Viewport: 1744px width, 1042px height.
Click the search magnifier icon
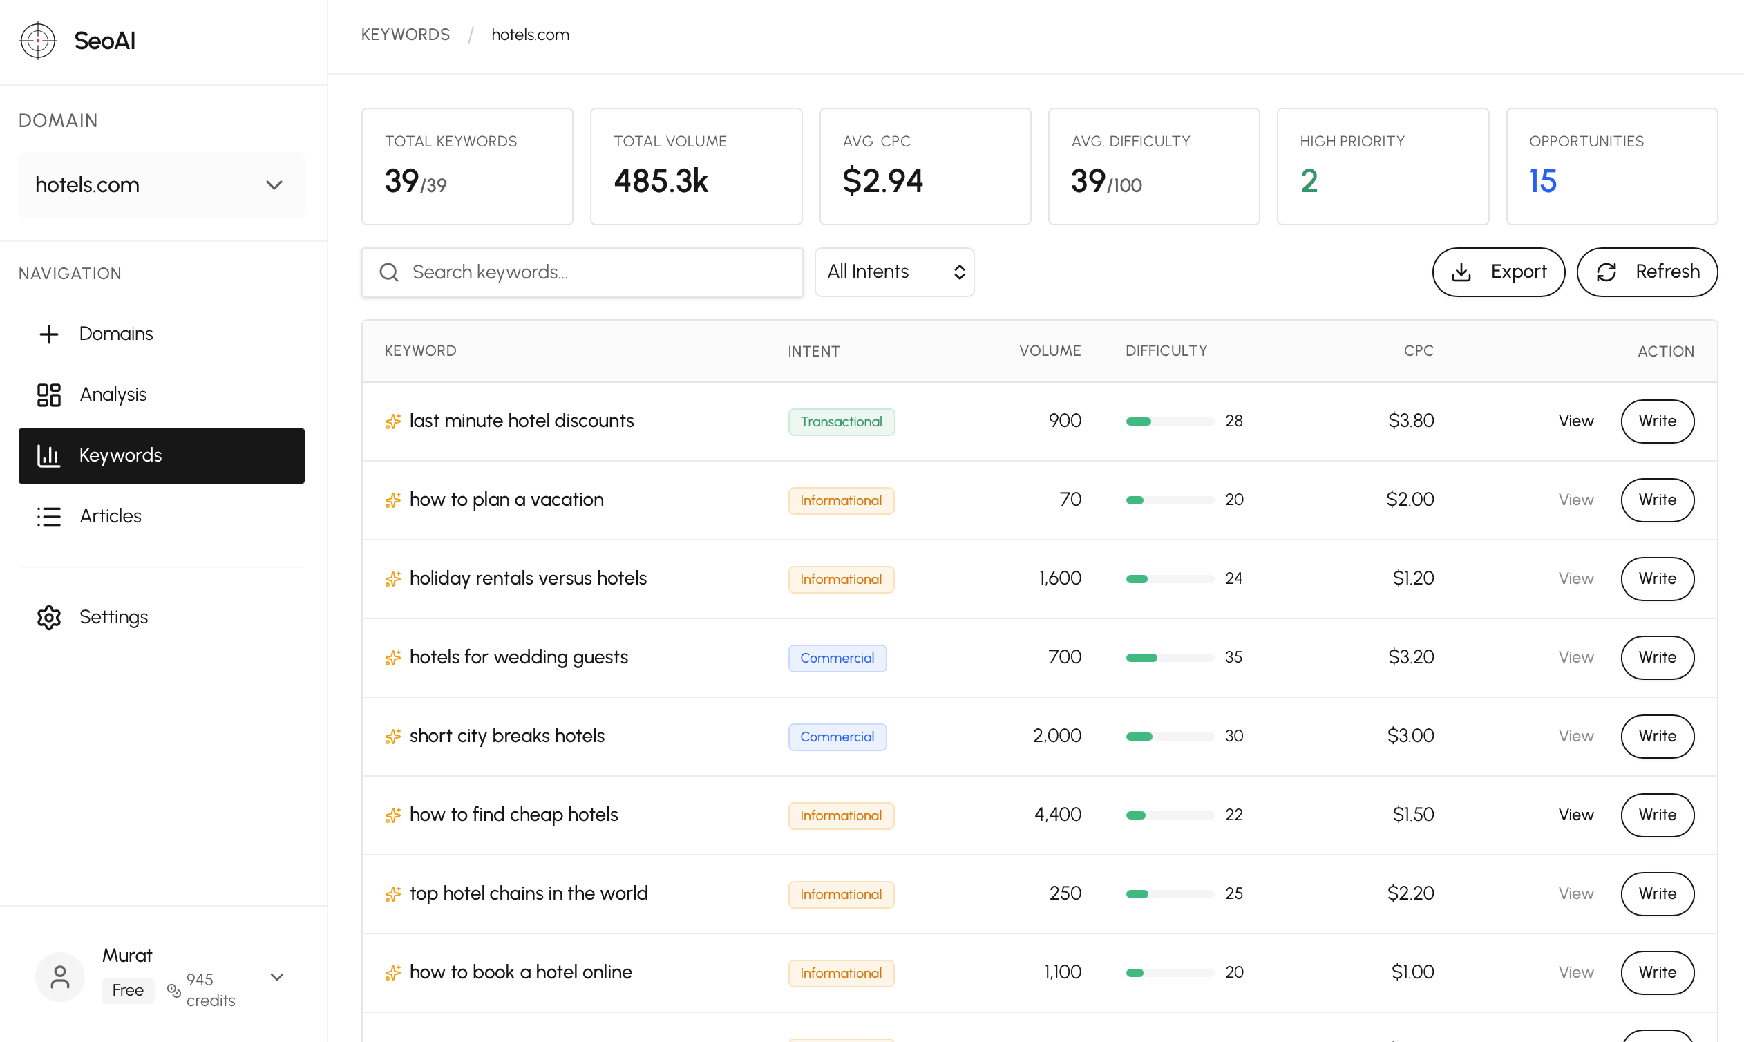[389, 272]
